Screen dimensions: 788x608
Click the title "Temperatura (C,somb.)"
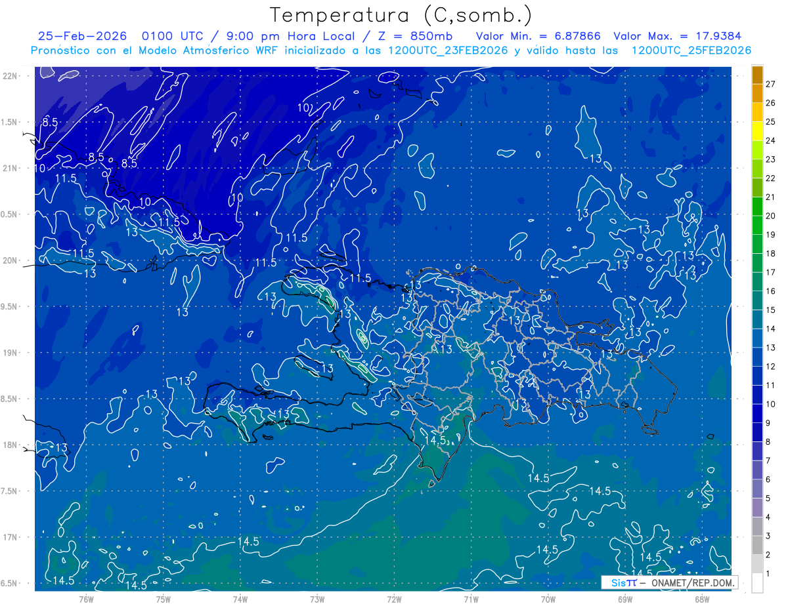coord(401,14)
